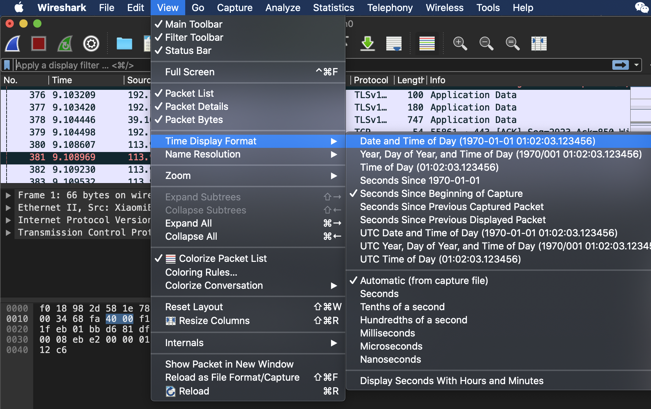The height and width of the screenshot is (409, 651).
Task: Click the auto-scroll to last packet icon
Action: (x=394, y=44)
